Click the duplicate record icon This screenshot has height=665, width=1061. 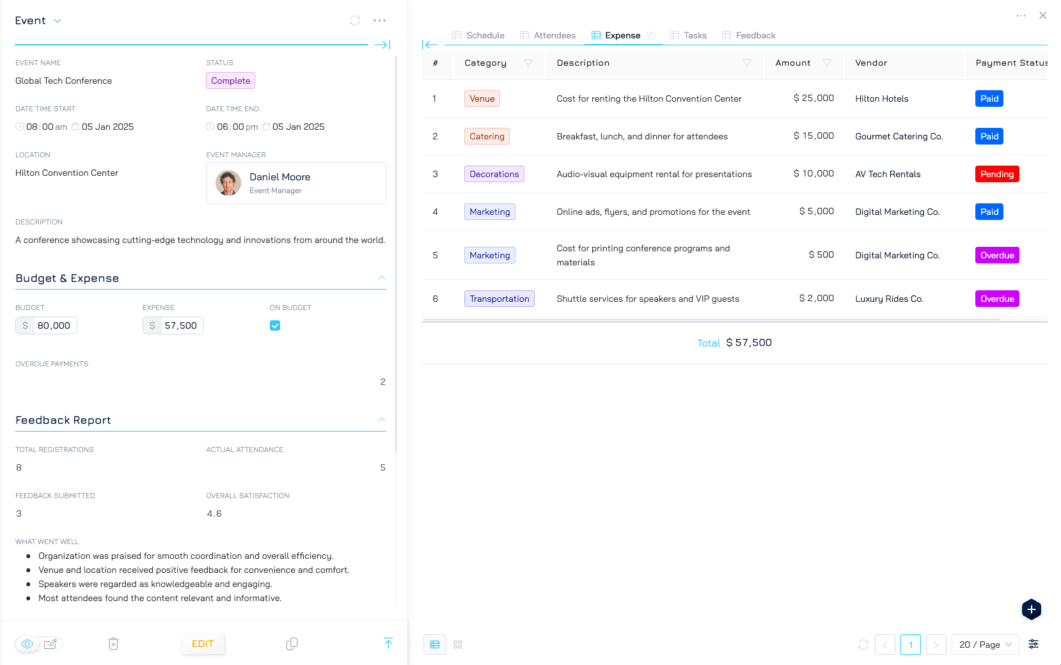point(292,644)
